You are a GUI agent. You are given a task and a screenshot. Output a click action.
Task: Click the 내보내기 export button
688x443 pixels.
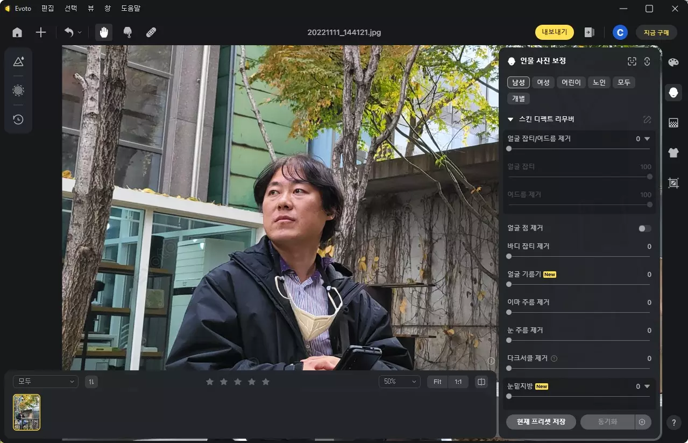(555, 32)
